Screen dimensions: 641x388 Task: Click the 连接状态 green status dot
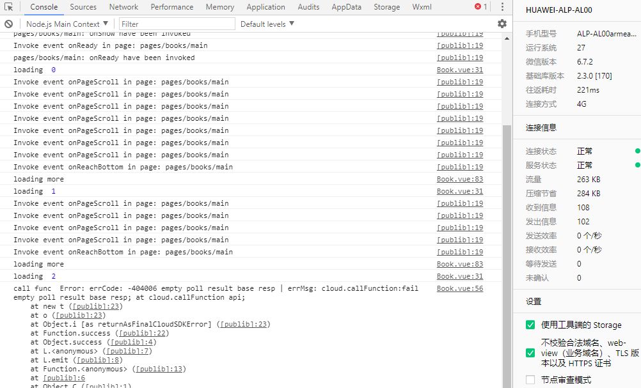coord(638,151)
